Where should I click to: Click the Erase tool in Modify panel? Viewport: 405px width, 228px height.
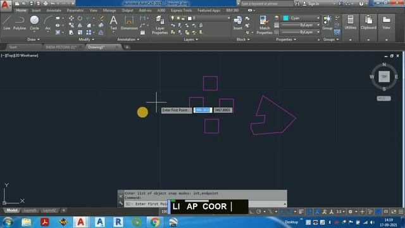coord(101,18)
